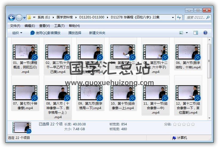Rate with the first star

click(x=175, y=124)
